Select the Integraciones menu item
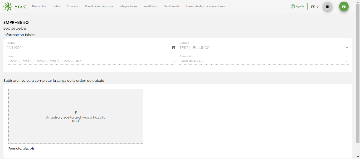The image size is (360, 159). point(128,7)
